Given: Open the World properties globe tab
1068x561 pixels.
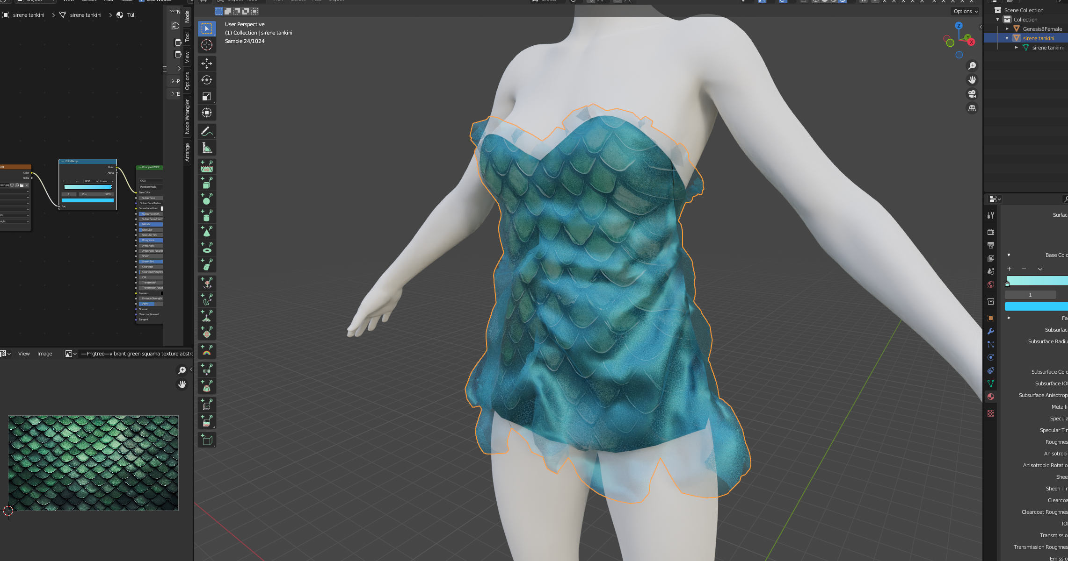Looking at the screenshot, I should 991,284.
